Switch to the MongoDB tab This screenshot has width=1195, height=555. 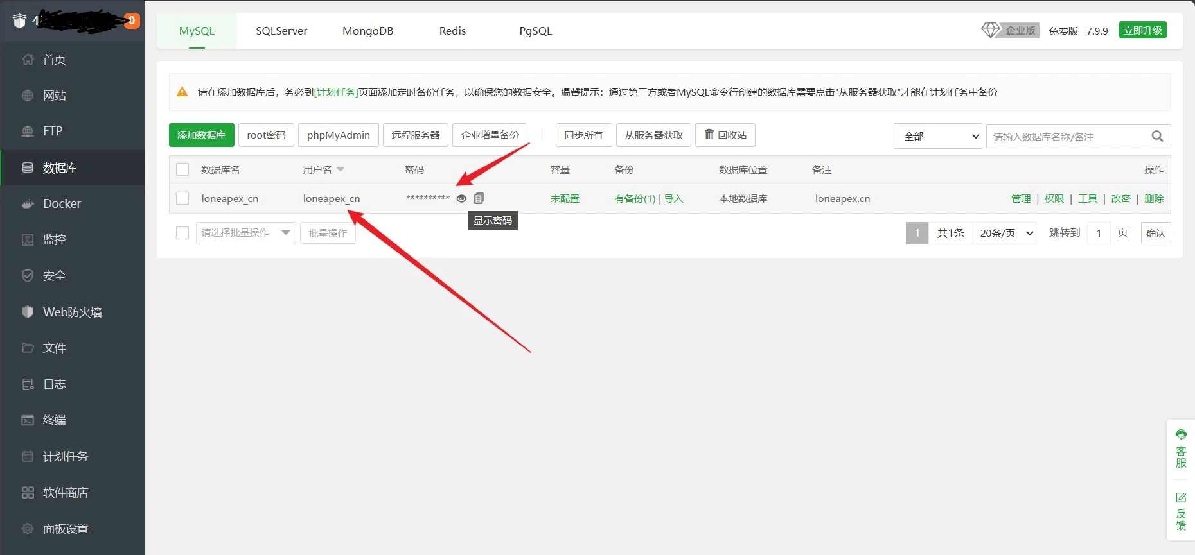point(367,31)
